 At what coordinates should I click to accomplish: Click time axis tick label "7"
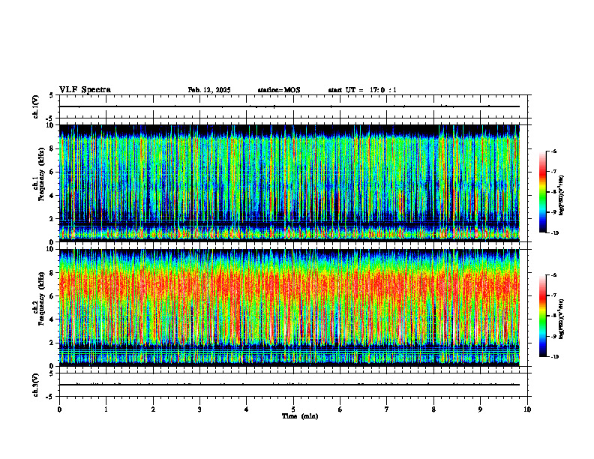[387, 409]
